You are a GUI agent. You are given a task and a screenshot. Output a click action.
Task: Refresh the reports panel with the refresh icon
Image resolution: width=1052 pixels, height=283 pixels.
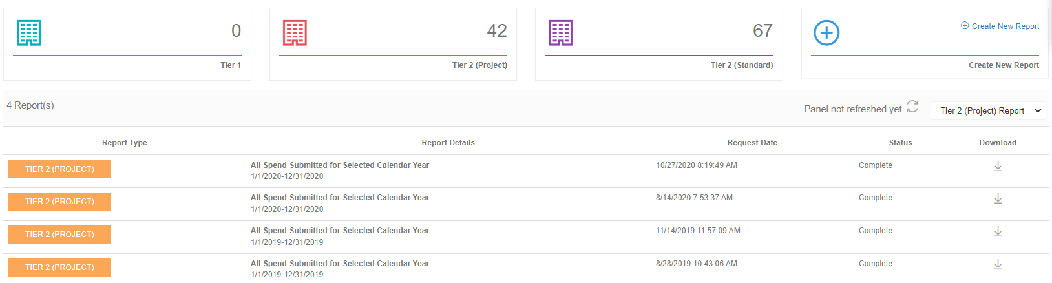pos(912,107)
